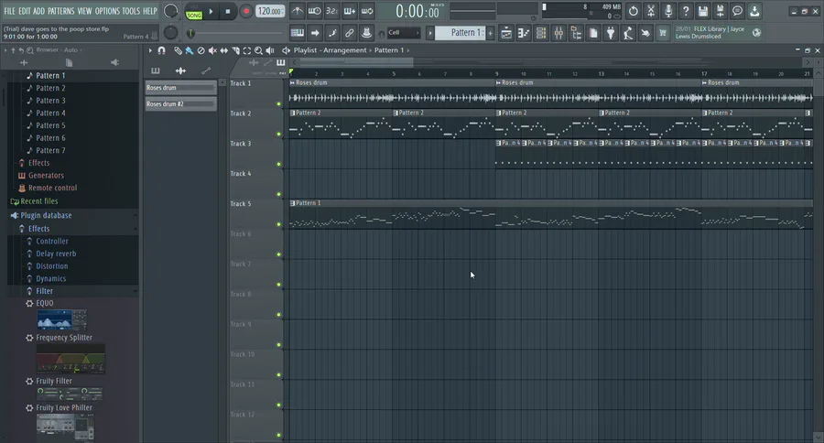The image size is (824, 443).
Task: Toggle the metronome icon
Action: [298, 11]
